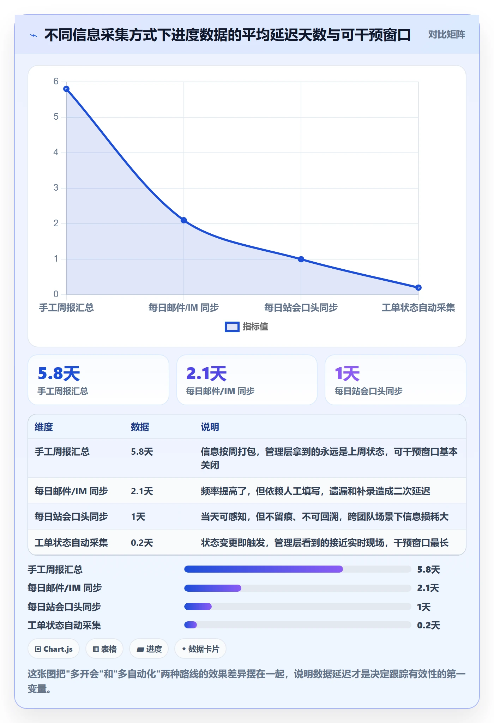The height and width of the screenshot is (723, 494).
Task: Select the 手工周报汇总 data point on chart
Action: 66,89
